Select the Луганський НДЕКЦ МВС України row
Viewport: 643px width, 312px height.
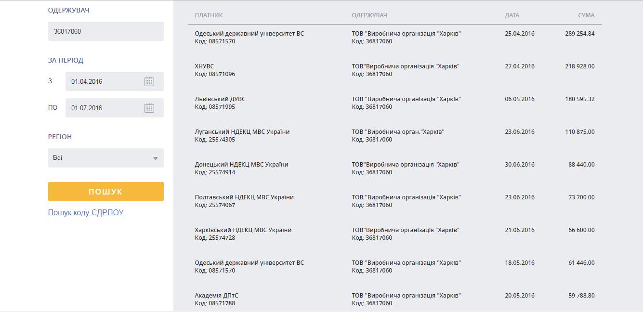pyautogui.click(x=242, y=132)
